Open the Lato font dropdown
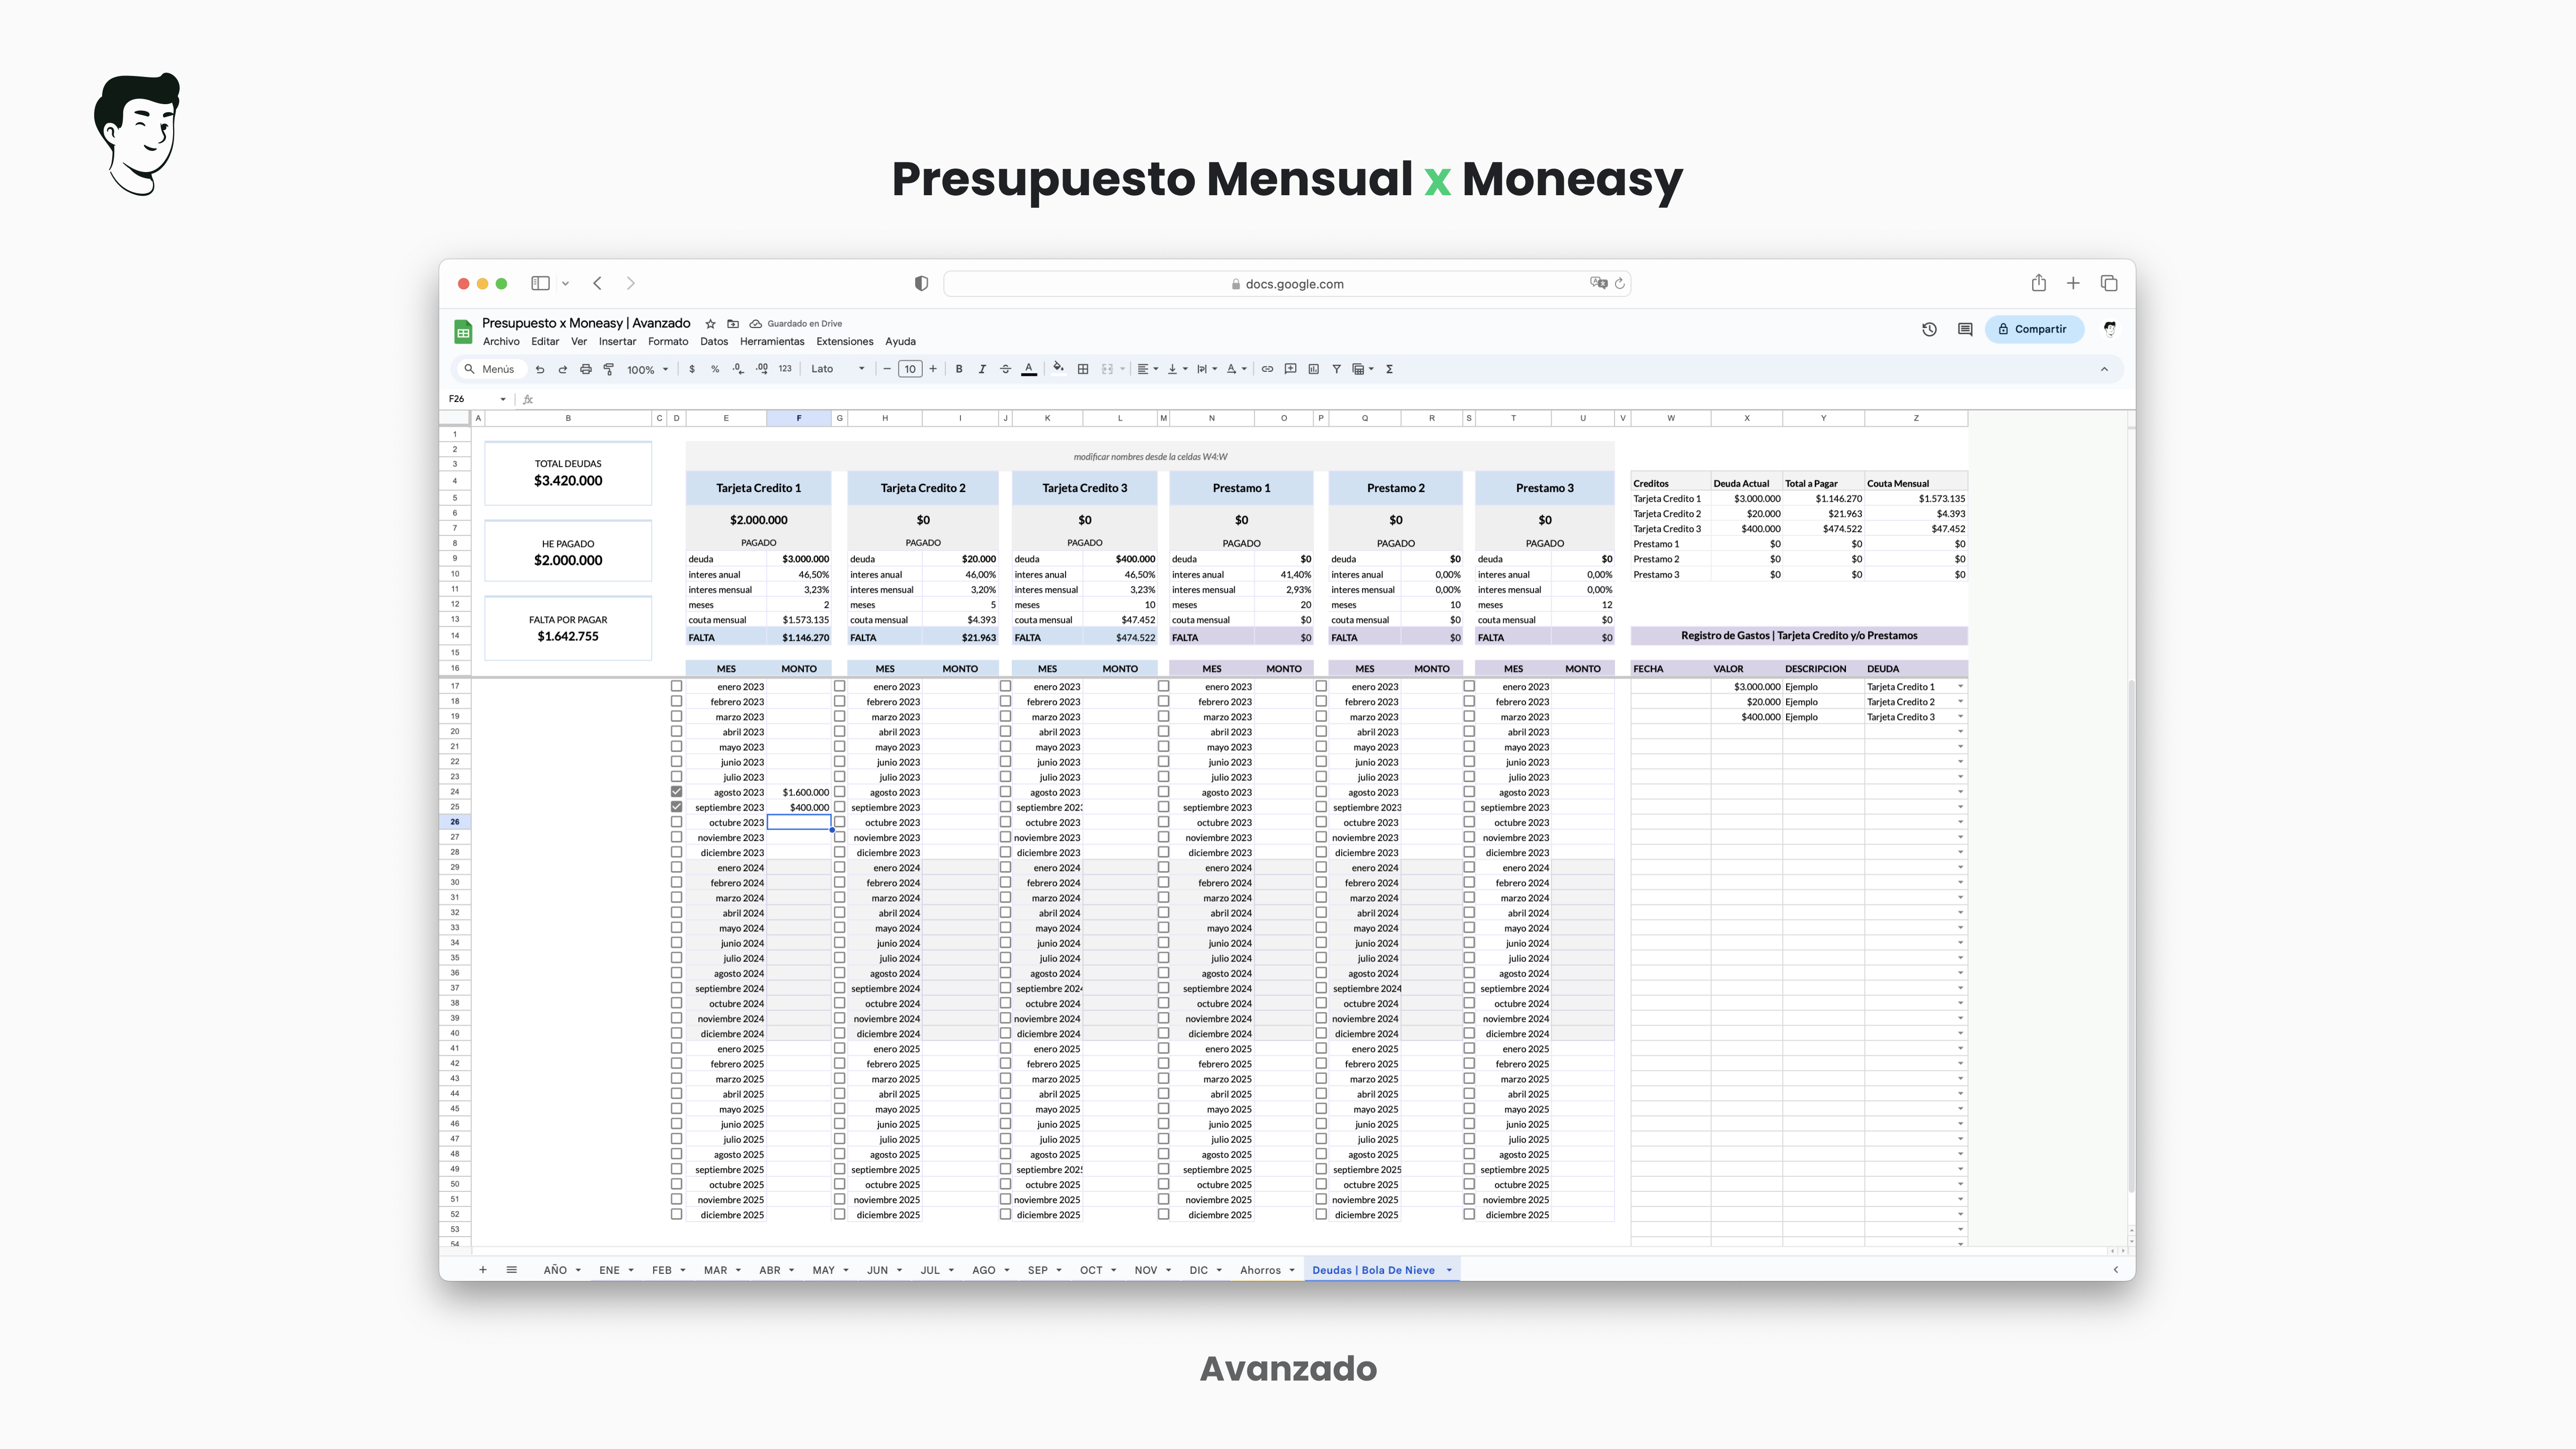This screenshot has height=1449, width=2576. point(838,369)
